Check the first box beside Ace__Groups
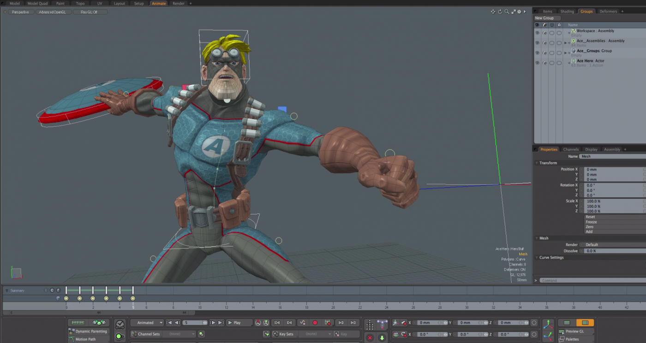 pyautogui.click(x=551, y=53)
